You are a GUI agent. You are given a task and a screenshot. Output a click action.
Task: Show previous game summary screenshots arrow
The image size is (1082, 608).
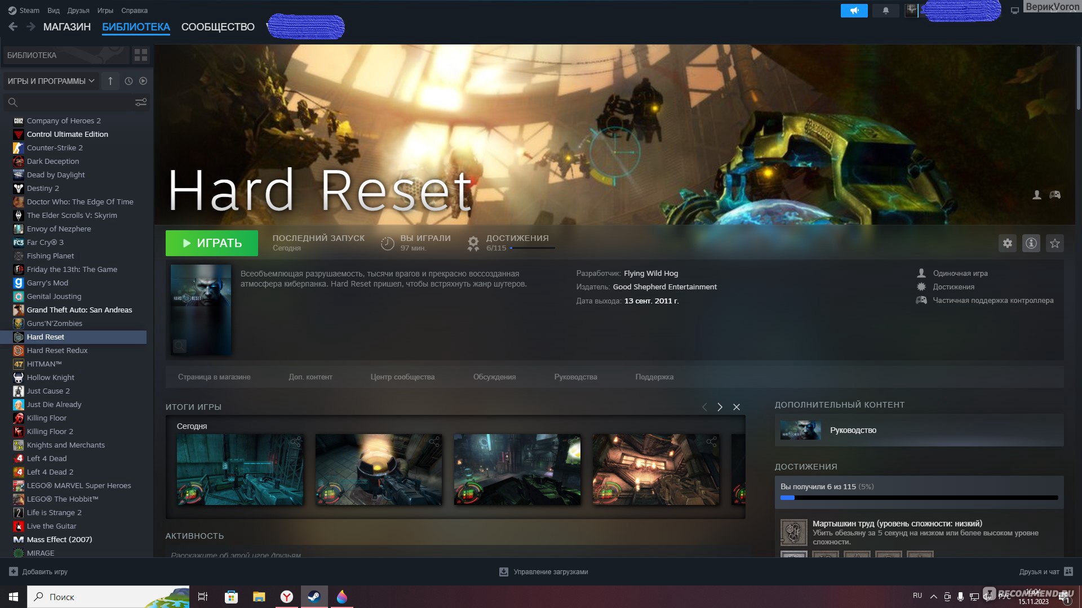(704, 407)
